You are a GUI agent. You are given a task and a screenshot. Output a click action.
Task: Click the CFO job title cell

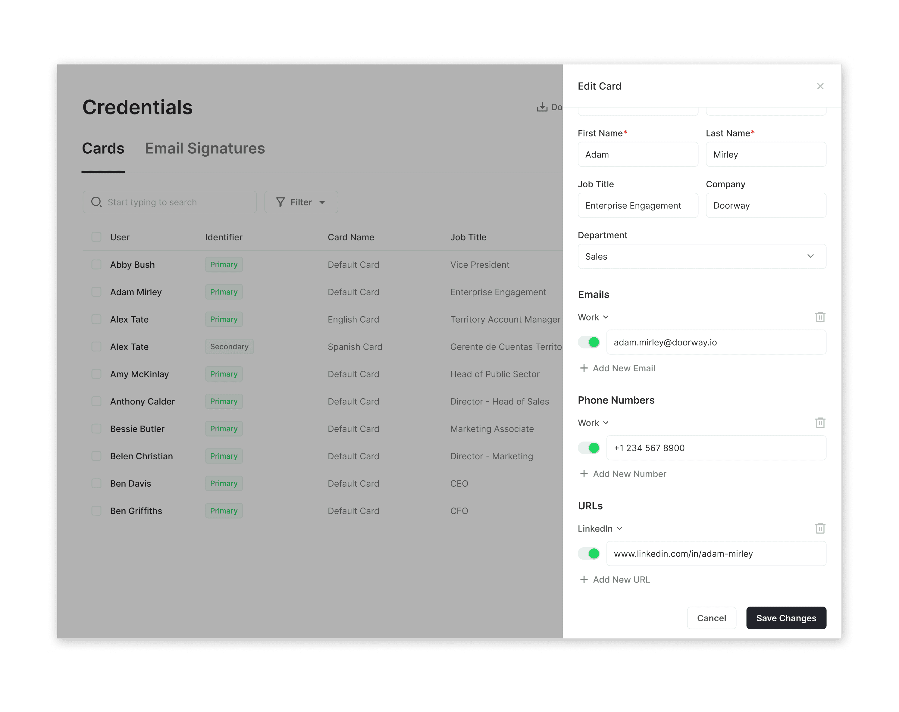coord(459,511)
